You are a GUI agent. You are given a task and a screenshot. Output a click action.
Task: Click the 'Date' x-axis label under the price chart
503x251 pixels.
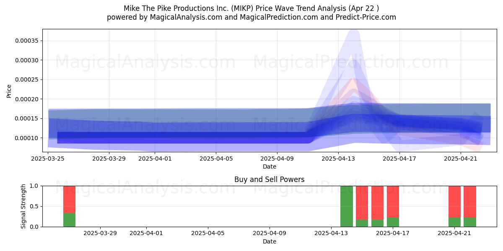270,166
